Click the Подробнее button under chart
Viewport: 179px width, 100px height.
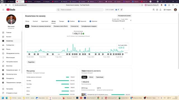pyautogui.click(x=31, y=62)
